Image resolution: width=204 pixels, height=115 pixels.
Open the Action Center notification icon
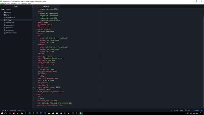pos(200,113)
